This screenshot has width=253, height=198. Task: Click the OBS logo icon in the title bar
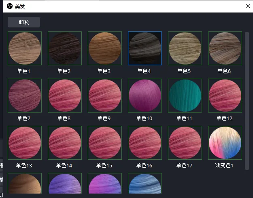click(10, 6)
